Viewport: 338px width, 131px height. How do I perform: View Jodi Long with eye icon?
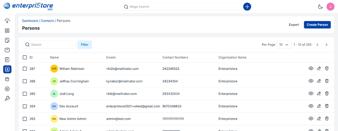[x=311, y=94]
